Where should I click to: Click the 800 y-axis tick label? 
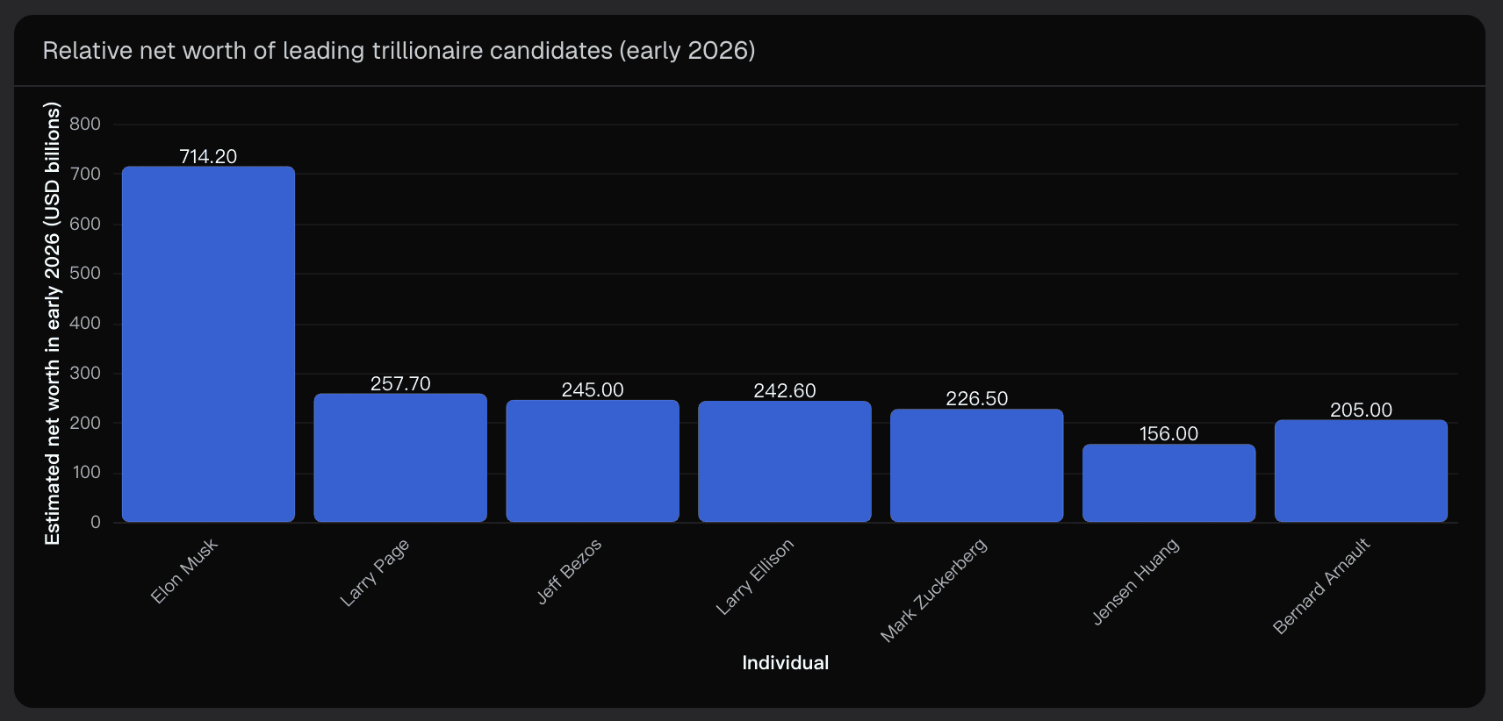85,124
